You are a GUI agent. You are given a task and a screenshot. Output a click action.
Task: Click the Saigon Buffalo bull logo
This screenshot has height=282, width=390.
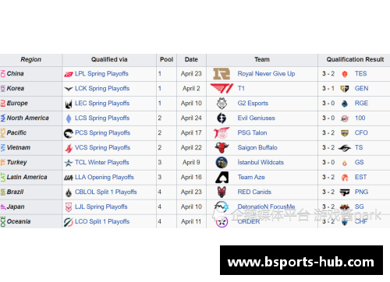coord(222,148)
